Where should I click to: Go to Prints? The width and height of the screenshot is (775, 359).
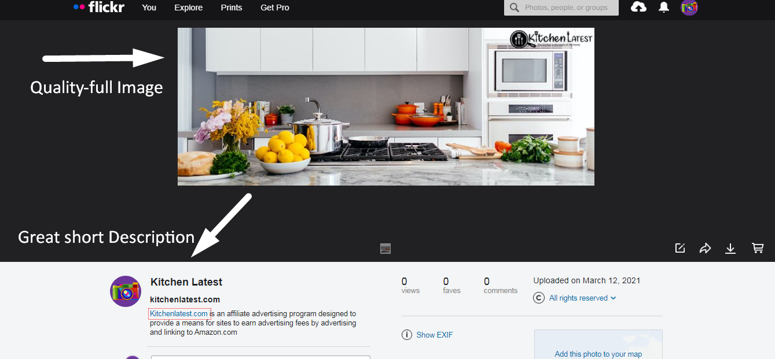(232, 8)
